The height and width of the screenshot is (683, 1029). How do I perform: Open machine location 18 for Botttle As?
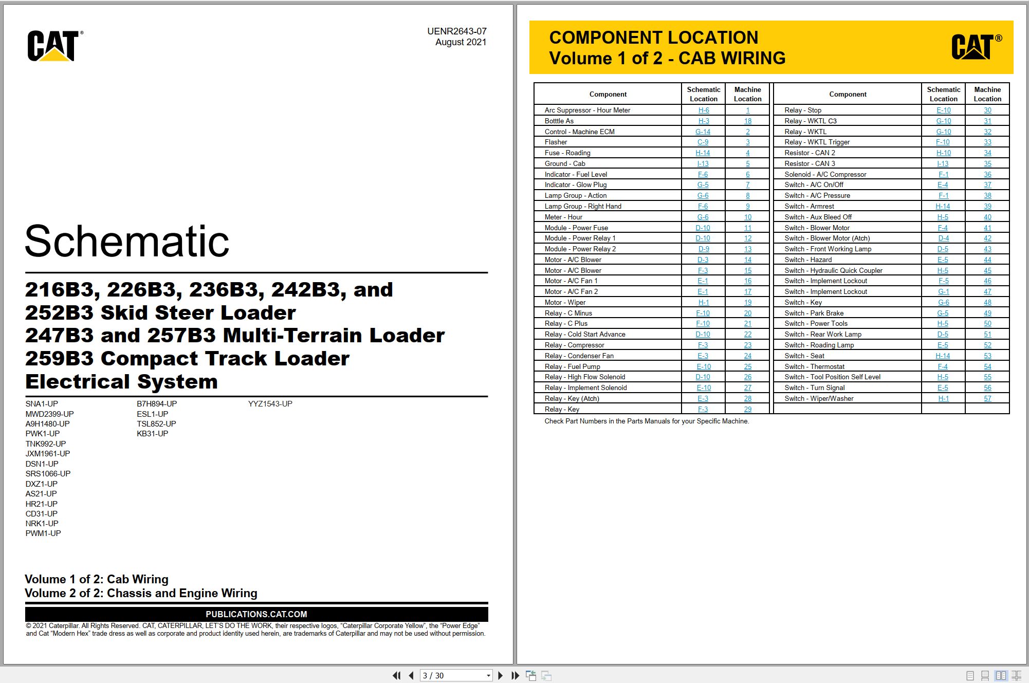point(748,121)
